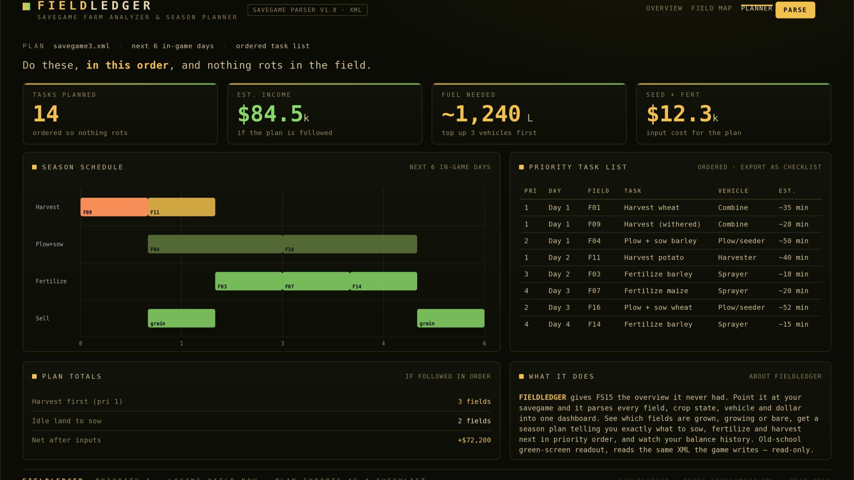Click the Season Schedule panel square icon
854x480 pixels.
pos(34,167)
